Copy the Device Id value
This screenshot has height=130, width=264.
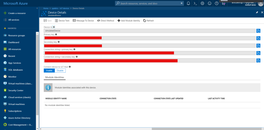258,31
